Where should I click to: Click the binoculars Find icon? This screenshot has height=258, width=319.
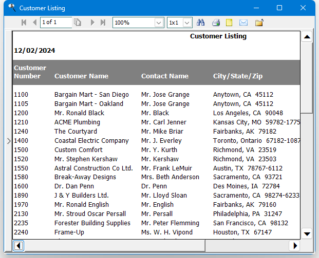201,23
